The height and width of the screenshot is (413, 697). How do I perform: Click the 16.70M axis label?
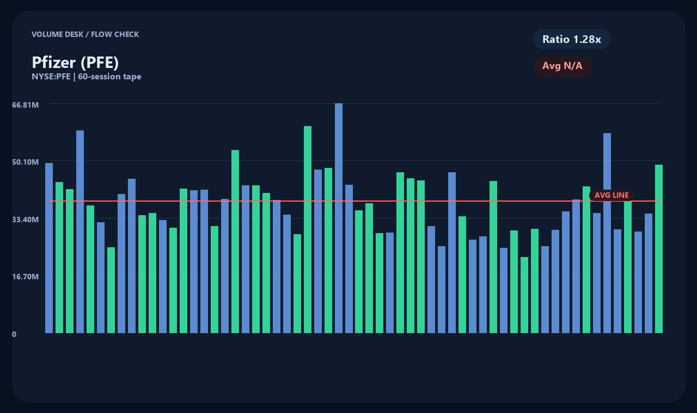[x=26, y=277]
